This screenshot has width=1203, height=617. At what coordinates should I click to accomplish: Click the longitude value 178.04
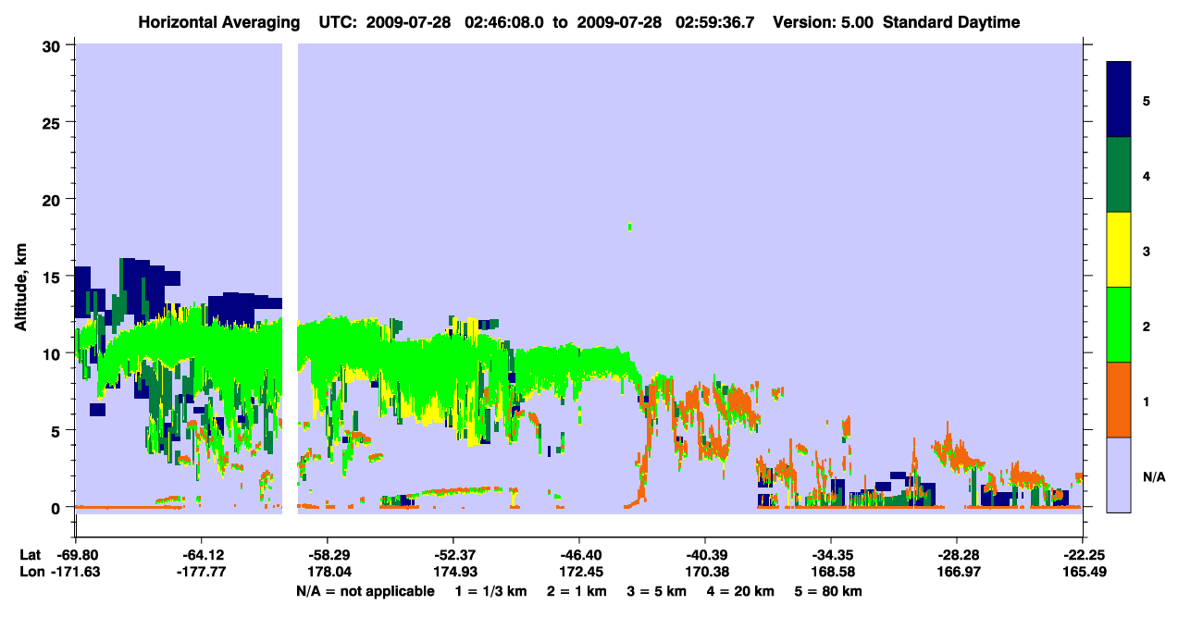tap(328, 573)
